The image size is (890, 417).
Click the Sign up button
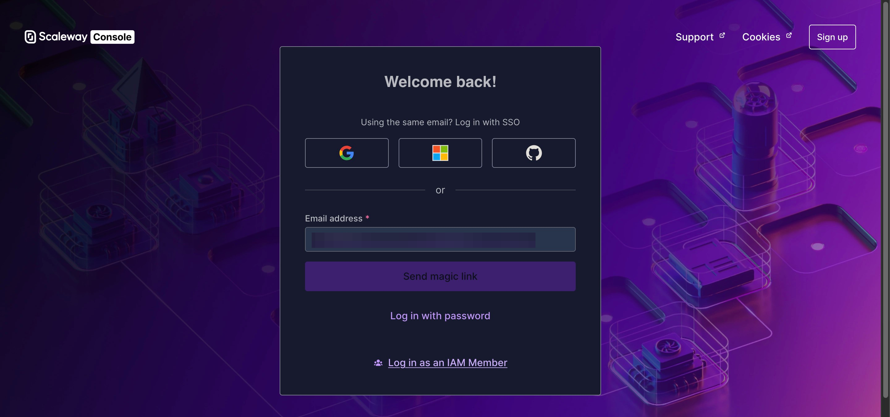tap(832, 37)
